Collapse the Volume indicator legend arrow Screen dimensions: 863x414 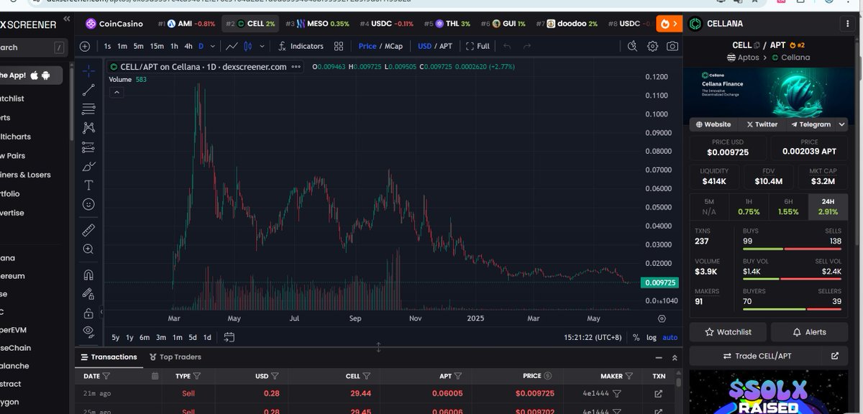tap(118, 92)
